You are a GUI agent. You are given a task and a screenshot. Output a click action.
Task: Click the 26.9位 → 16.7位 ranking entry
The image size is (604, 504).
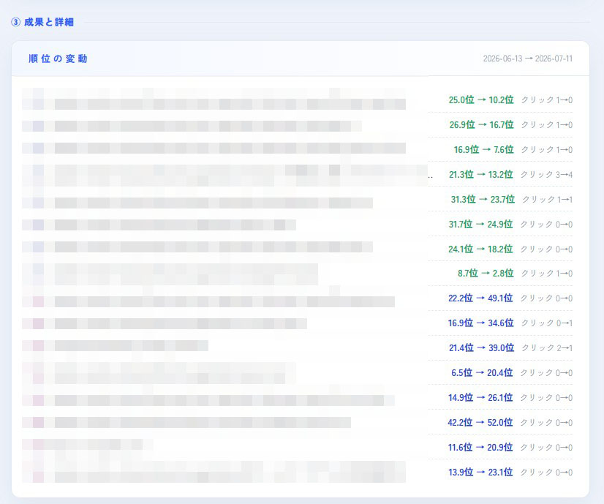click(481, 125)
